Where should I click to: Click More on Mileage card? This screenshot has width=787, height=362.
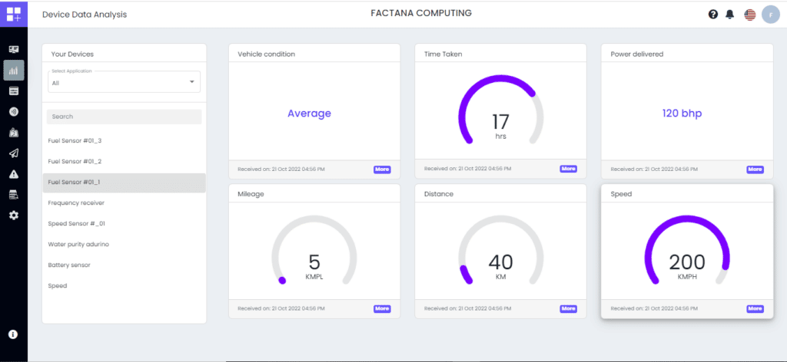coord(382,308)
